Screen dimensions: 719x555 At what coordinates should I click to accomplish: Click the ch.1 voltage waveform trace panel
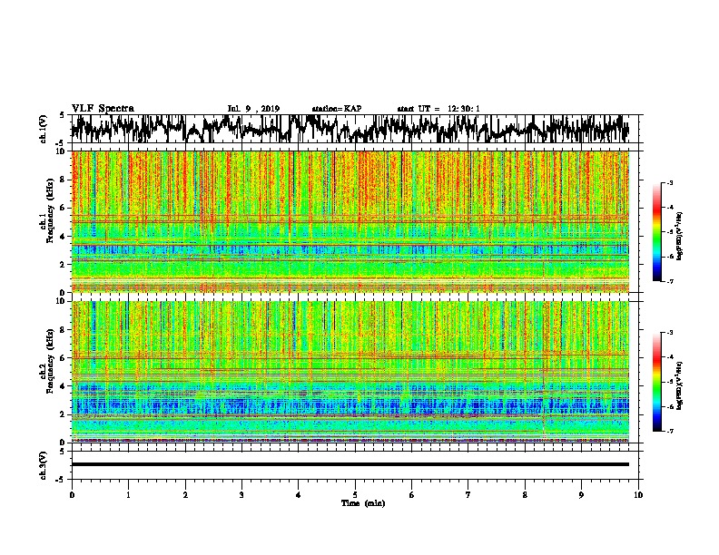coord(355,129)
